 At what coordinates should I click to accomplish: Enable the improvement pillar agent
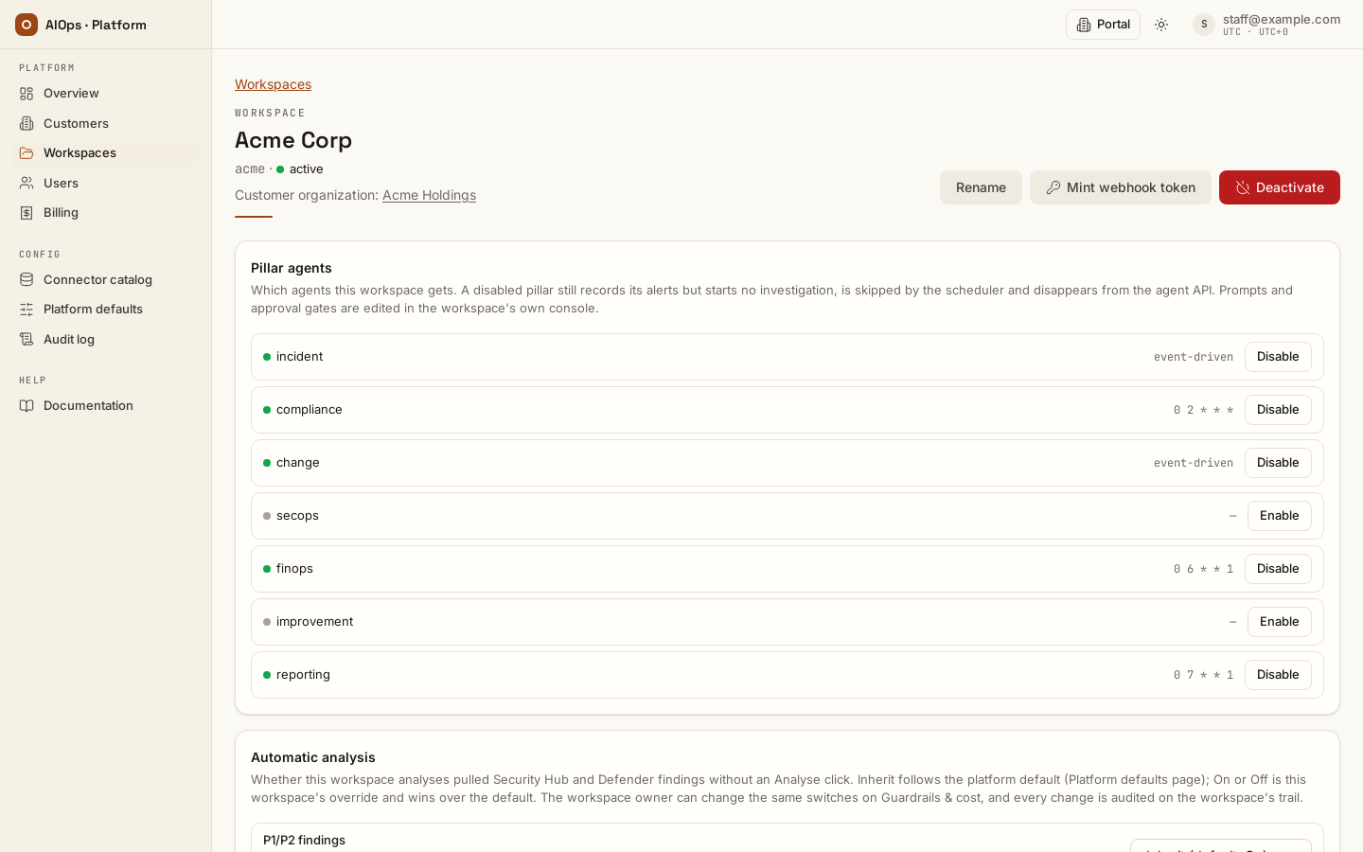click(1280, 622)
